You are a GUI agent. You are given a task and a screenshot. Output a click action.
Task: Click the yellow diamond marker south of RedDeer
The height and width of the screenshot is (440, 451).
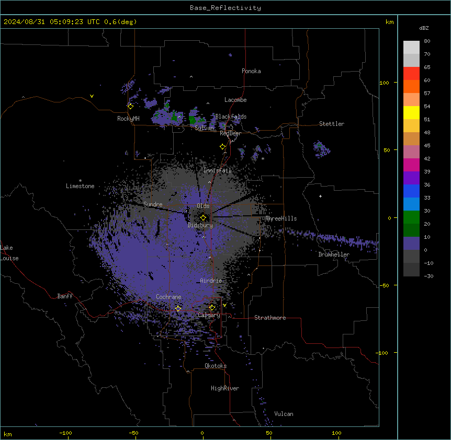tap(223, 147)
